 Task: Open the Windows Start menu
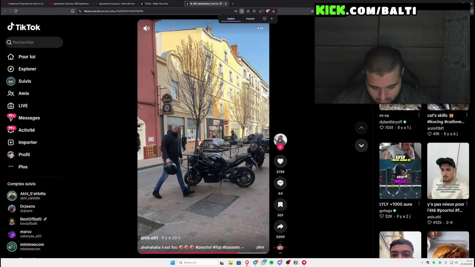(x=173, y=263)
